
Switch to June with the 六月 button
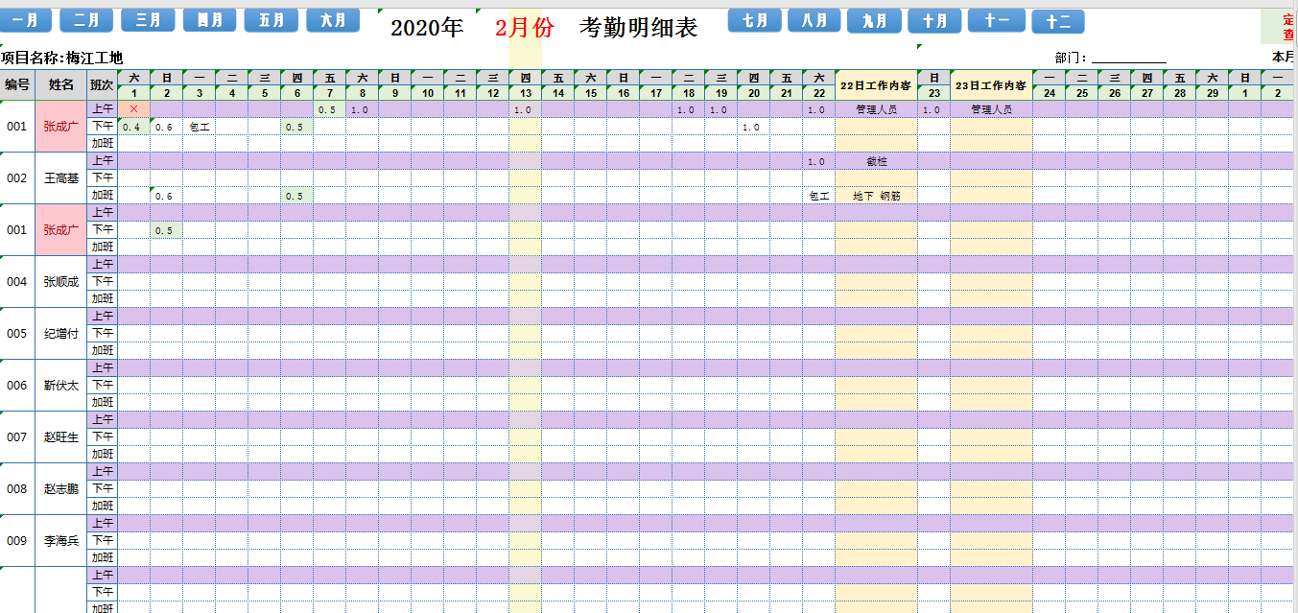333,19
